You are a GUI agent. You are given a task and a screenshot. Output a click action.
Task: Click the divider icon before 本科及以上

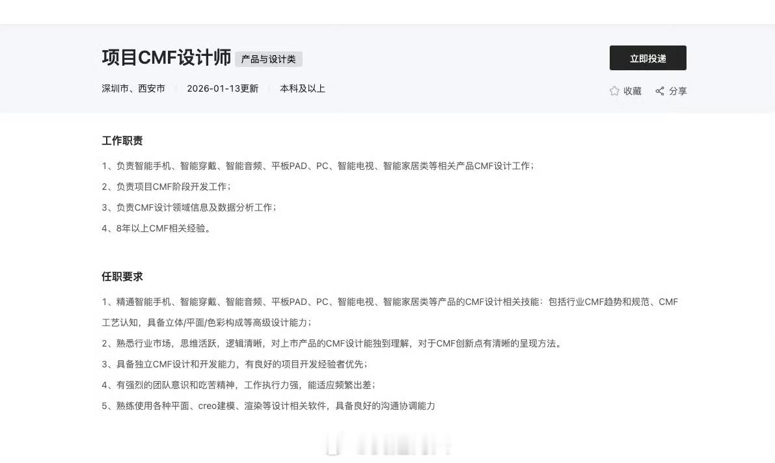pyautogui.click(x=269, y=88)
